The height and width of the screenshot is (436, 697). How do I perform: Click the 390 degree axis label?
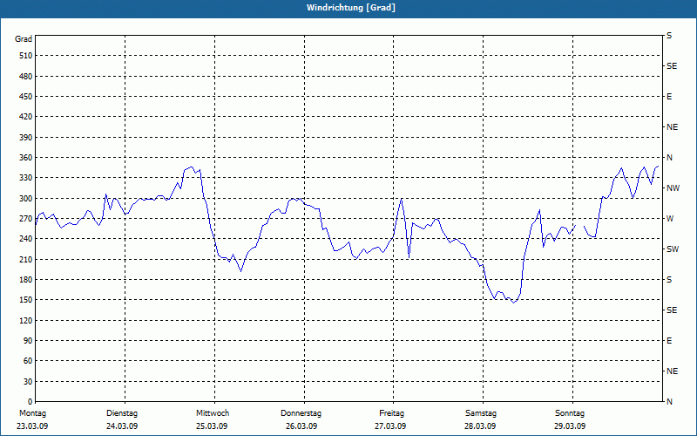pos(25,137)
